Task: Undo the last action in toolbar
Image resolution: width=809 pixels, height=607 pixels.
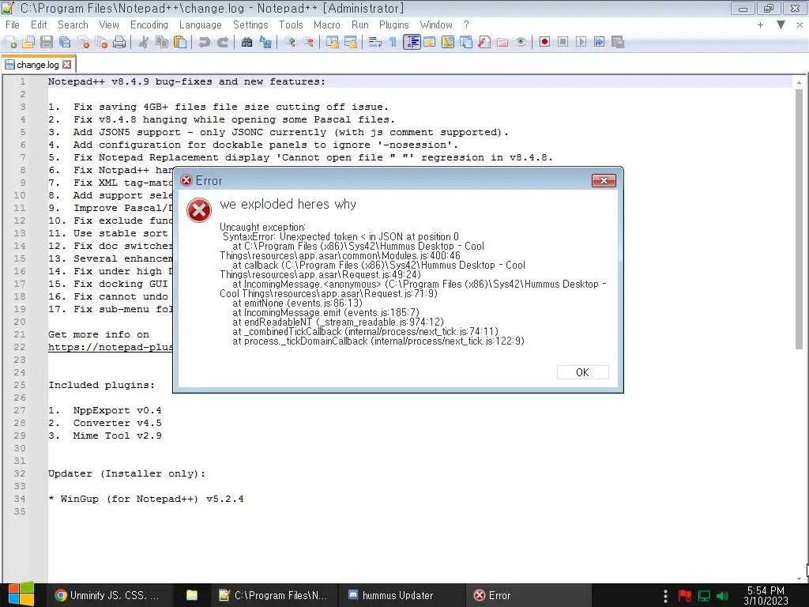Action: click(x=205, y=43)
